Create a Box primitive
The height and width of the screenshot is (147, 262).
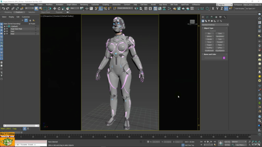209,33
